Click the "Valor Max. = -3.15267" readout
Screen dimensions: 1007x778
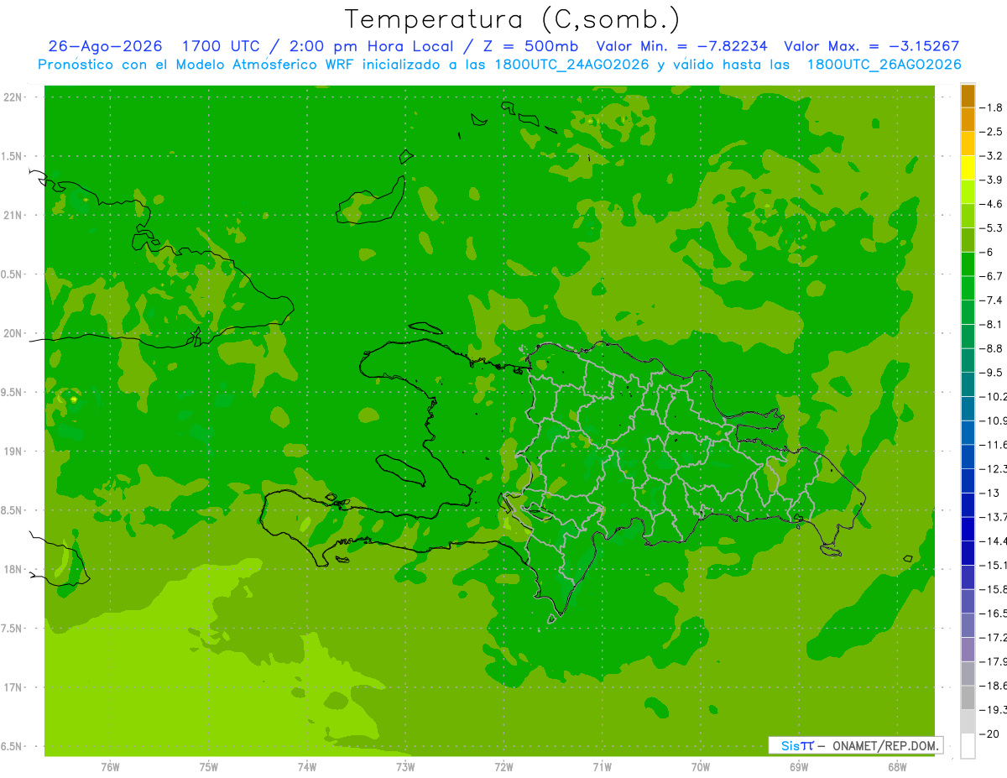871,46
